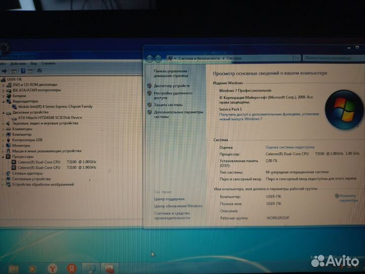This screenshot has height=274, width=365.
Task: Click the question-mark Help icon in Device Manager toolbar
Action: pos(23,71)
